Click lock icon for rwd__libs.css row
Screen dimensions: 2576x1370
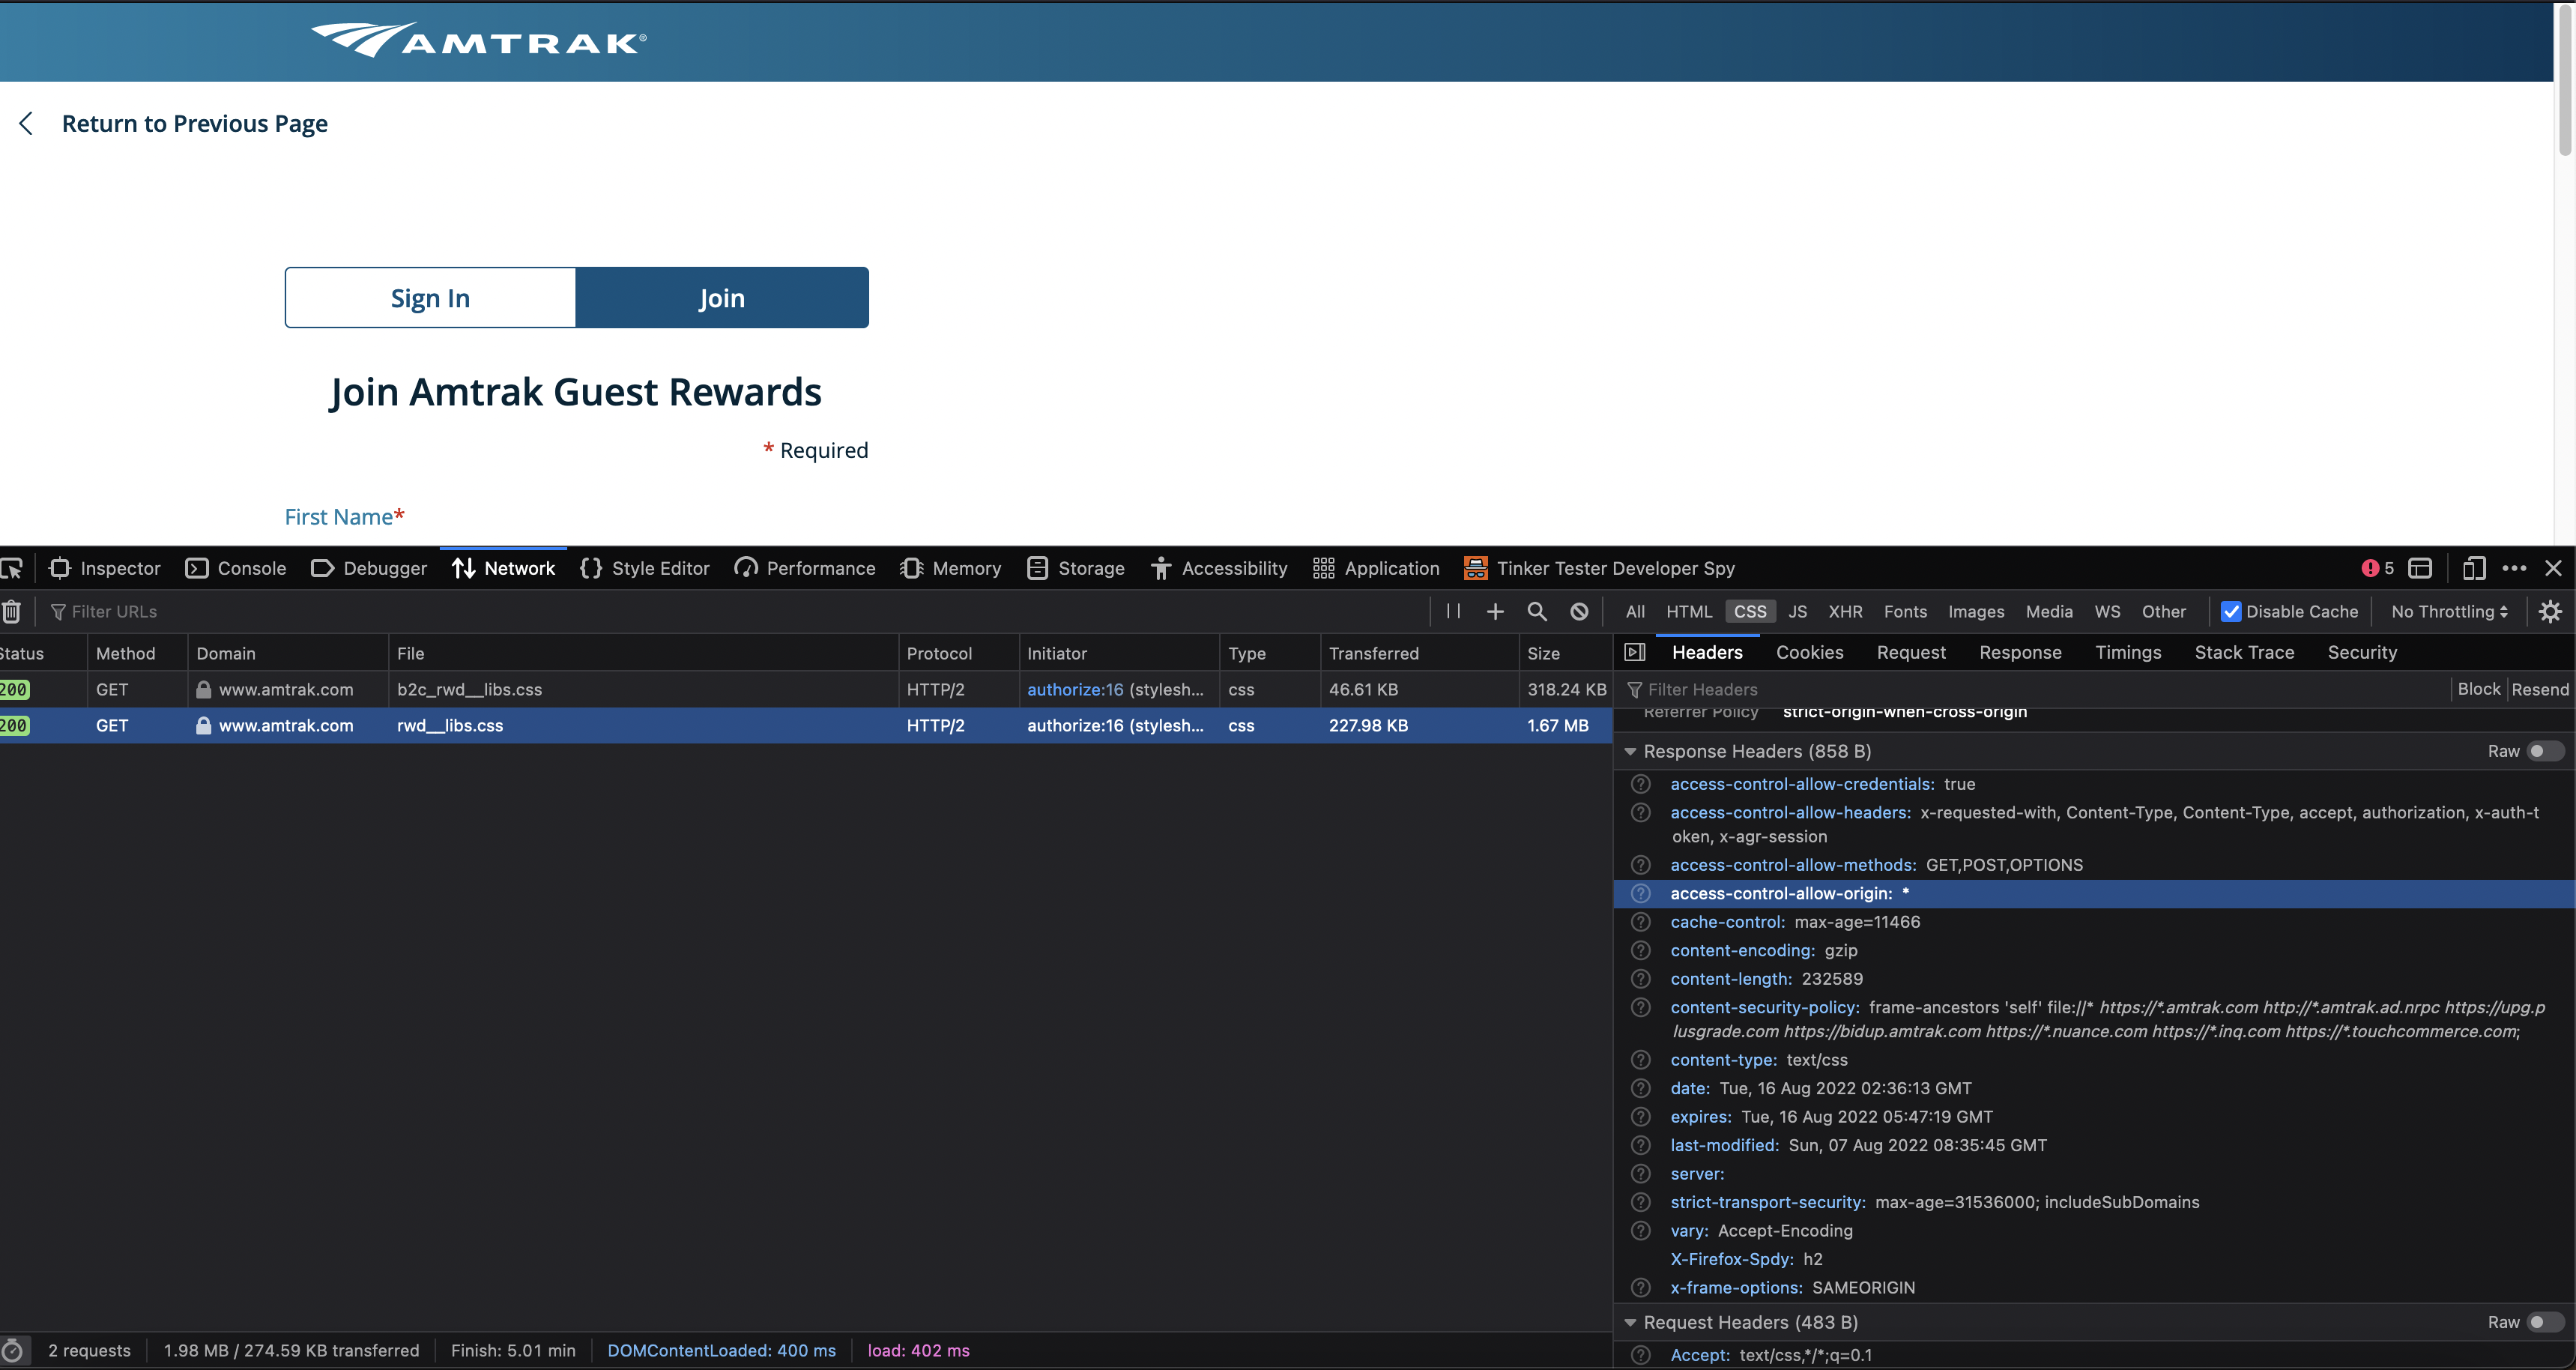[204, 726]
